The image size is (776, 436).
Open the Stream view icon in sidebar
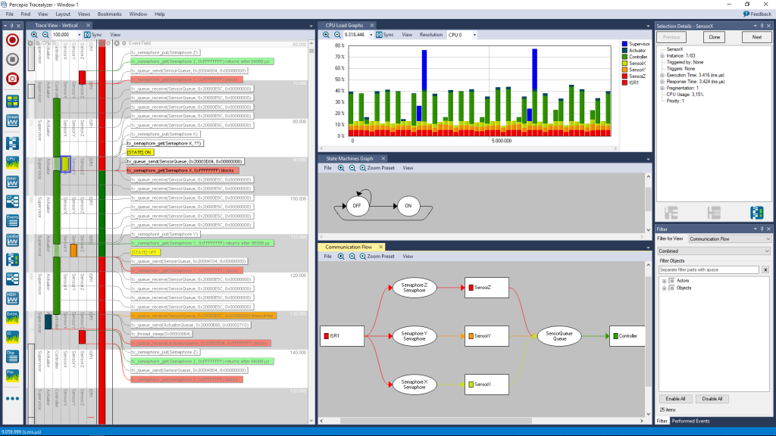click(12, 120)
